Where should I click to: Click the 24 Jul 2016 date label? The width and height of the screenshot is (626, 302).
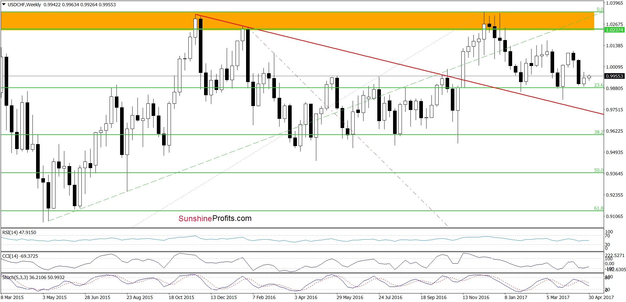[390, 297]
